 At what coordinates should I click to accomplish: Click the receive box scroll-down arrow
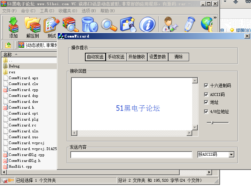[195, 128]
